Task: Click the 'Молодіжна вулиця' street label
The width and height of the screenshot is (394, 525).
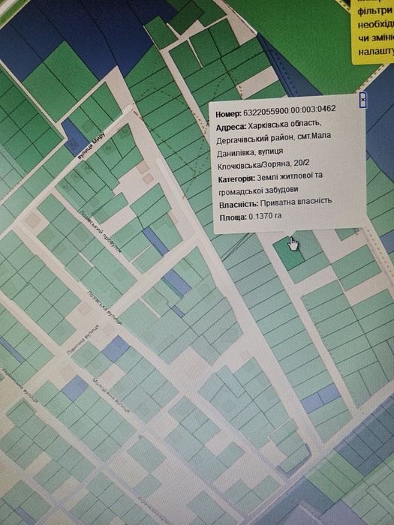Action: [110, 395]
